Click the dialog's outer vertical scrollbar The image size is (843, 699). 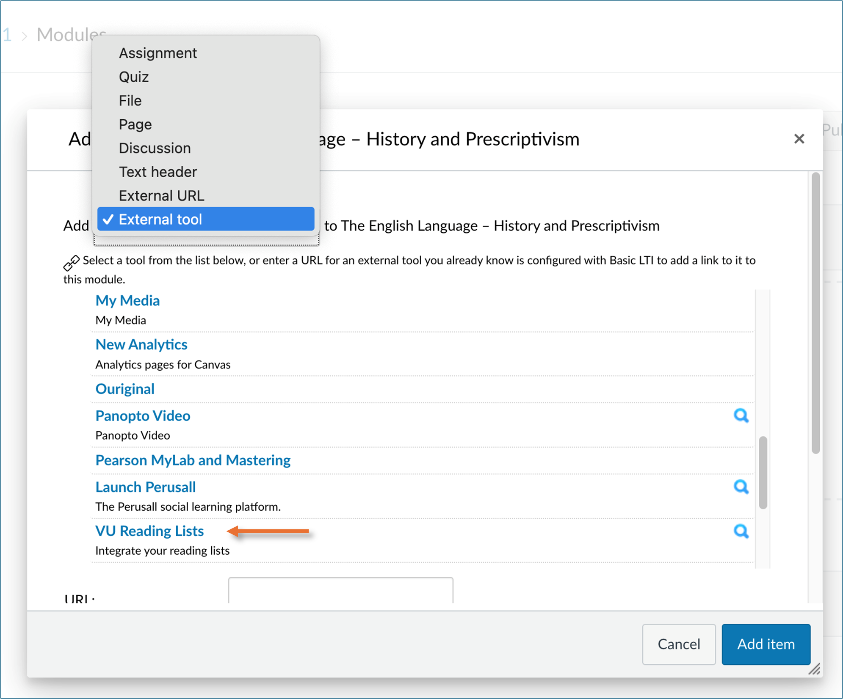pos(815,313)
